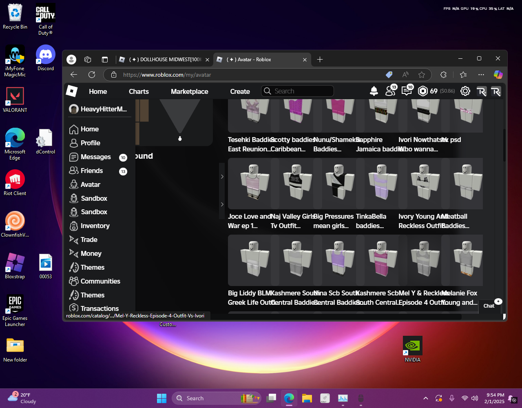This screenshot has height=408, width=522.
Task: Switch to the DOLLHOUSE MIDWEST tab
Action: [163, 60]
